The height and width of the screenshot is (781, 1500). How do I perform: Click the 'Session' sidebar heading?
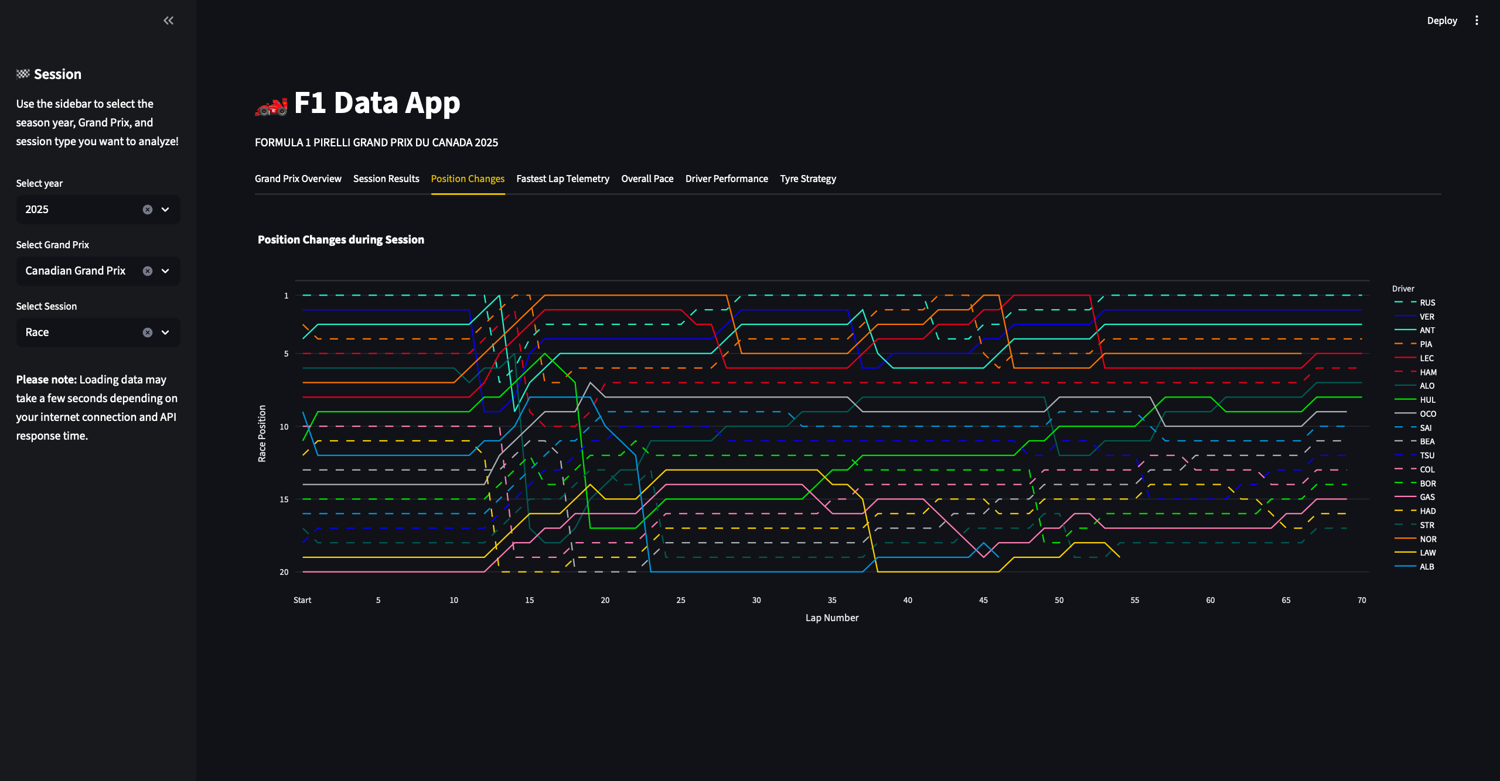57,74
